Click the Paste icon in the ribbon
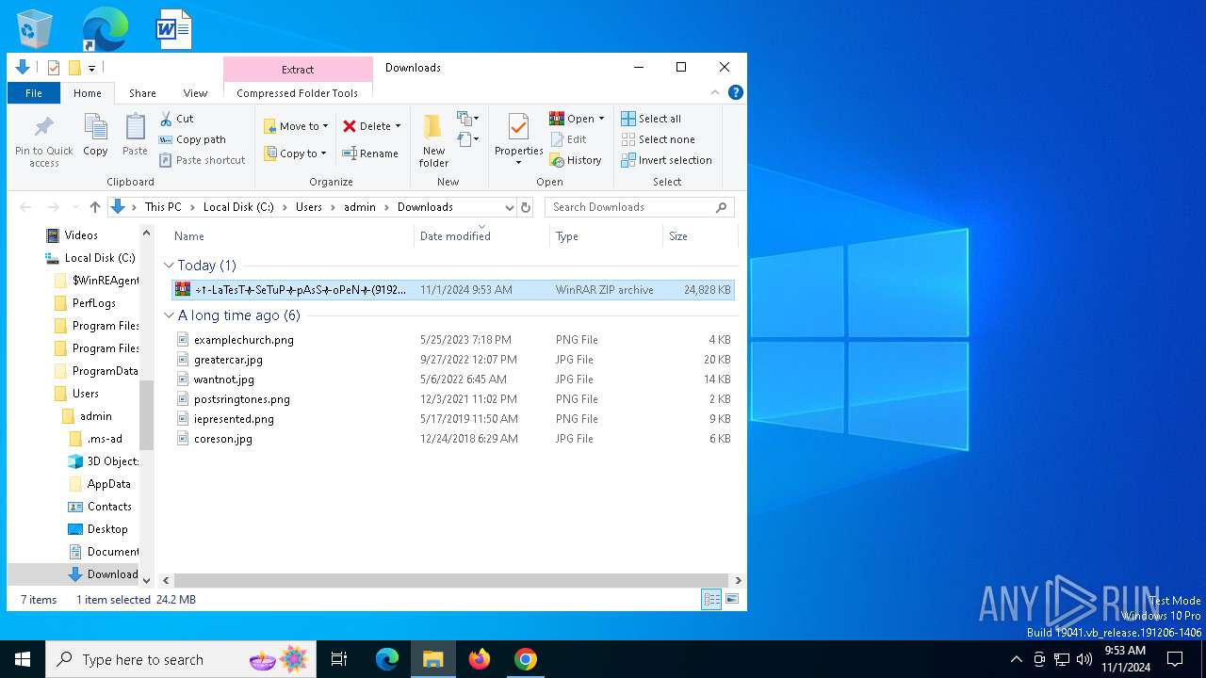 tap(135, 129)
